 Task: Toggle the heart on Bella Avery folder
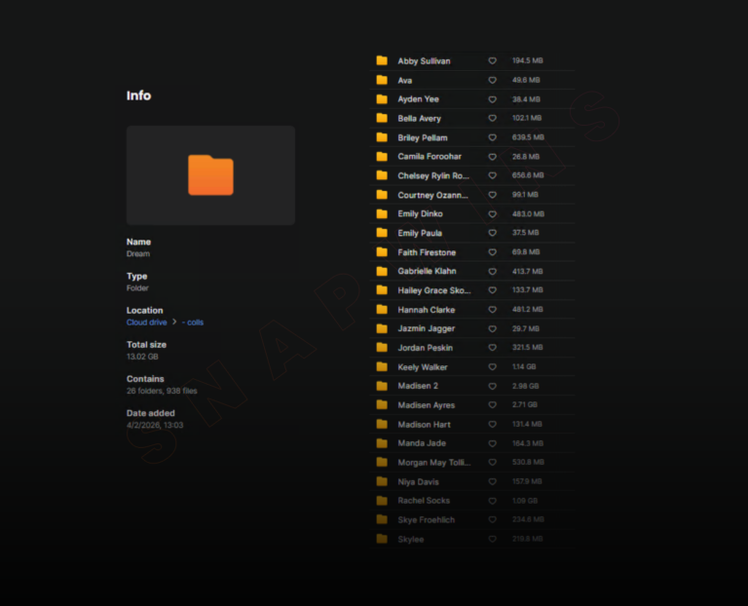492,119
